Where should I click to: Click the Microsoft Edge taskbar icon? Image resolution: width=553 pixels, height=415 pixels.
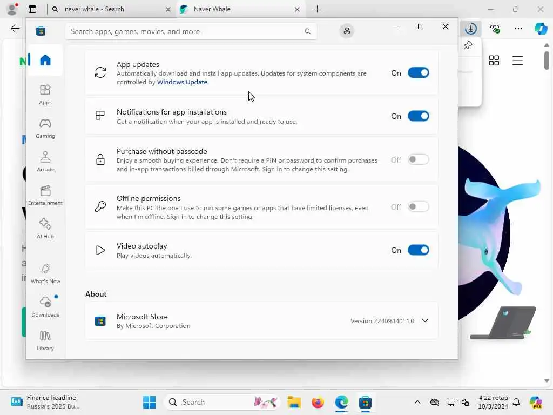(x=341, y=402)
